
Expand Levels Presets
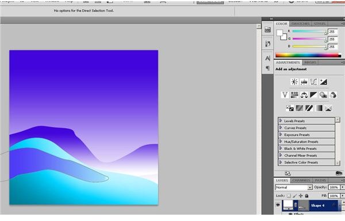coord(281,121)
